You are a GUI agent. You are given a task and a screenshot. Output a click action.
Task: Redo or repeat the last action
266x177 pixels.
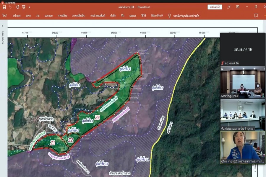point(18,7)
